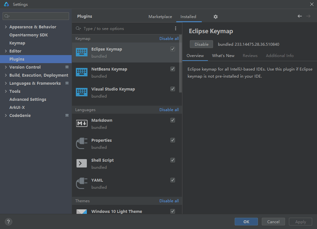This screenshot has width=317, height=229.
Task: Expand the Appearance & Behavior section
Action: (6, 27)
